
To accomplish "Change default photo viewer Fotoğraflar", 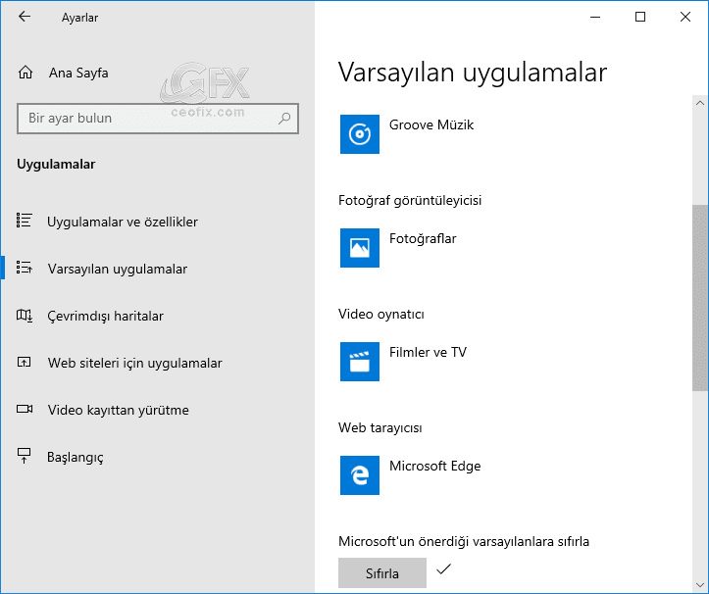I will click(423, 238).
